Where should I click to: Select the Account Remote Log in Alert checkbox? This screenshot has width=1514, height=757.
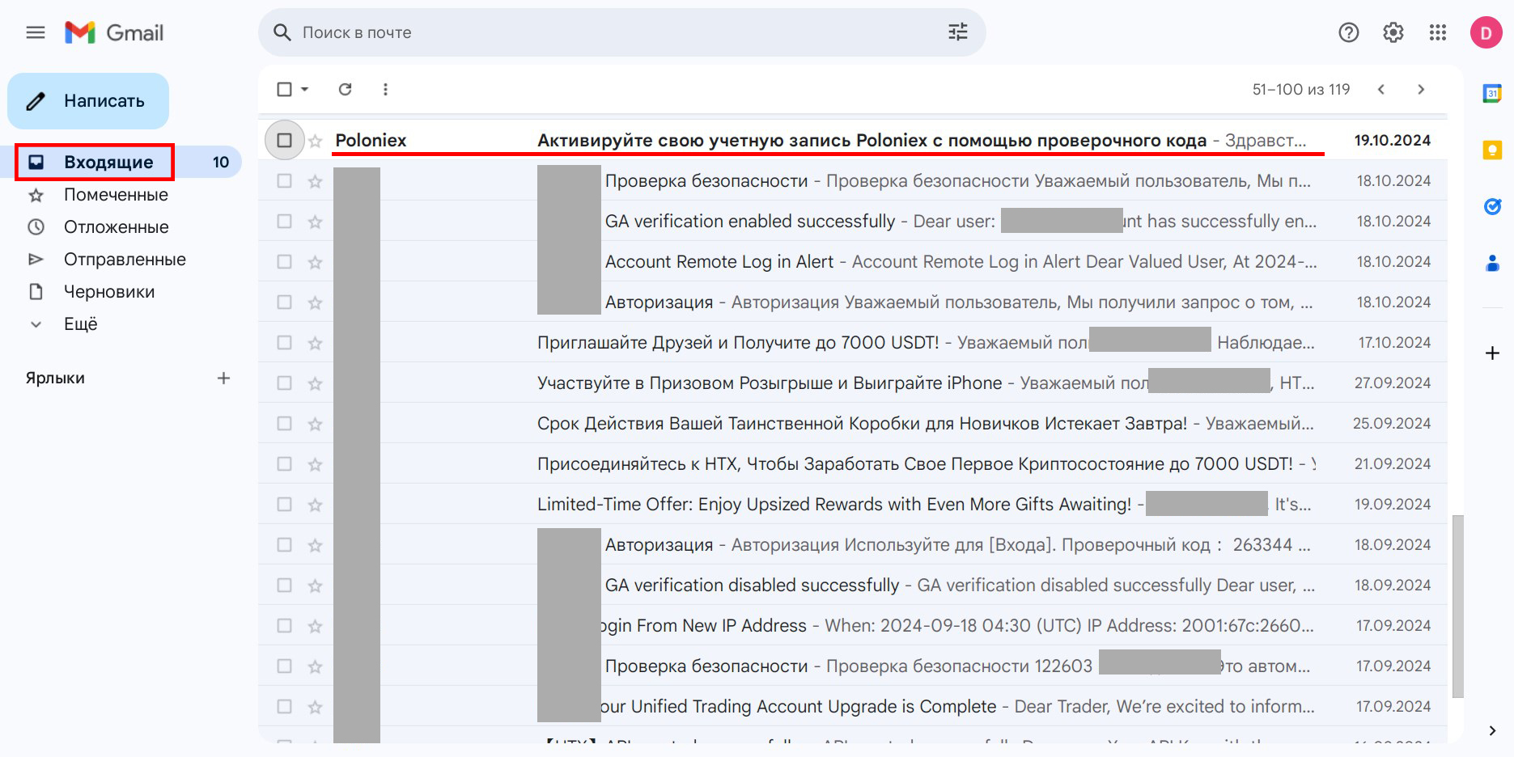click(284, 261)
